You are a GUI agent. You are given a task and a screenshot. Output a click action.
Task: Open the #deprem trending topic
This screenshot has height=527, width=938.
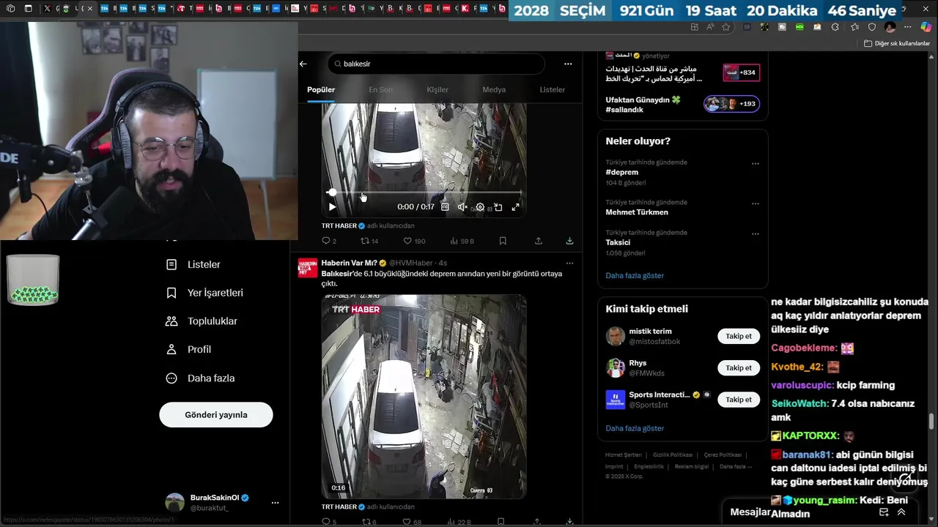(622, 173)
